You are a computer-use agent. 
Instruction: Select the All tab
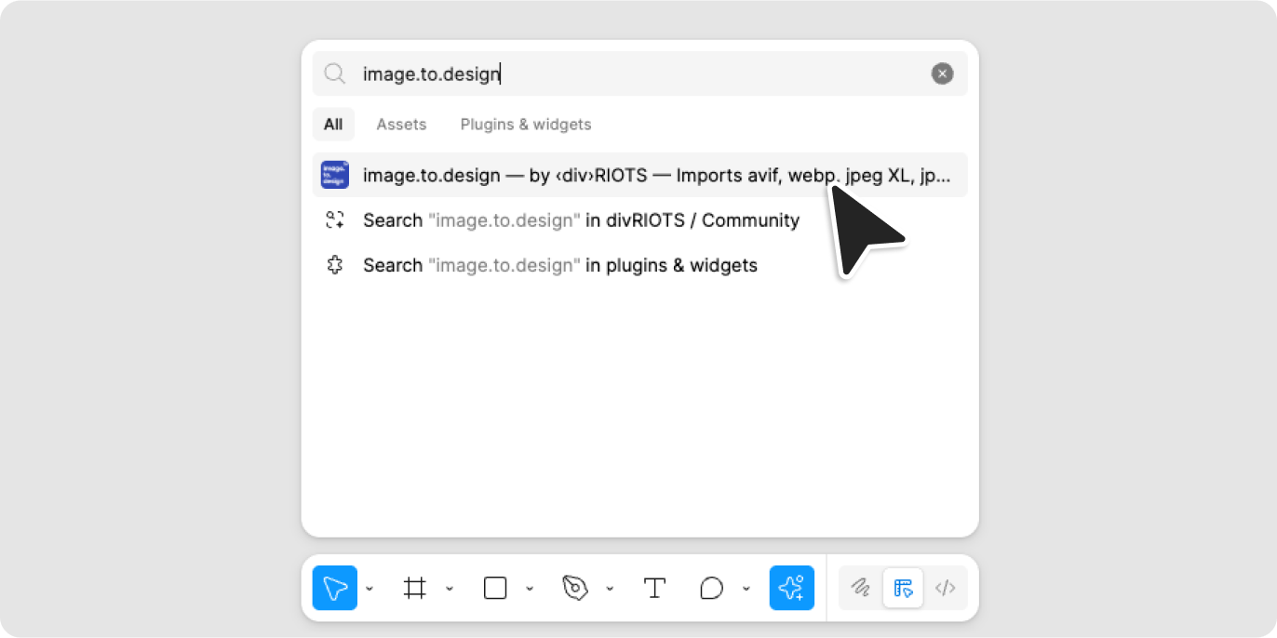point(333,124)
